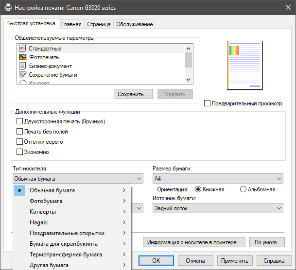Close the print settings dialog
Screen dimensions: 296x270
[288, 8]
